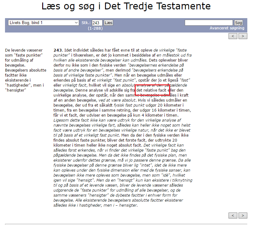Image resolution: width=262 pixels, height=226 pixels.
Task: Click the range text (1-288)
Action: pyautogui.click(x=95, y=28)
